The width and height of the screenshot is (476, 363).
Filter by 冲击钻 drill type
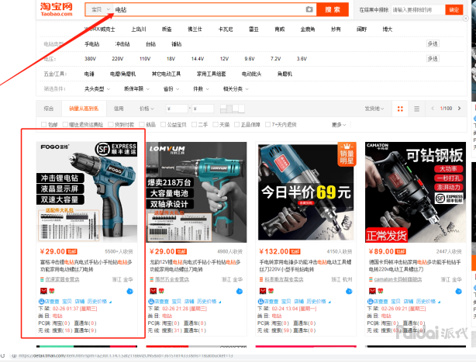122,44
